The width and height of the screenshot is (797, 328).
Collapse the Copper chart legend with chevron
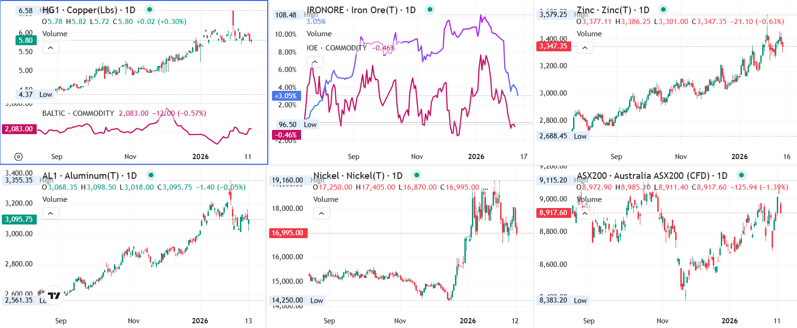point(51,48)
